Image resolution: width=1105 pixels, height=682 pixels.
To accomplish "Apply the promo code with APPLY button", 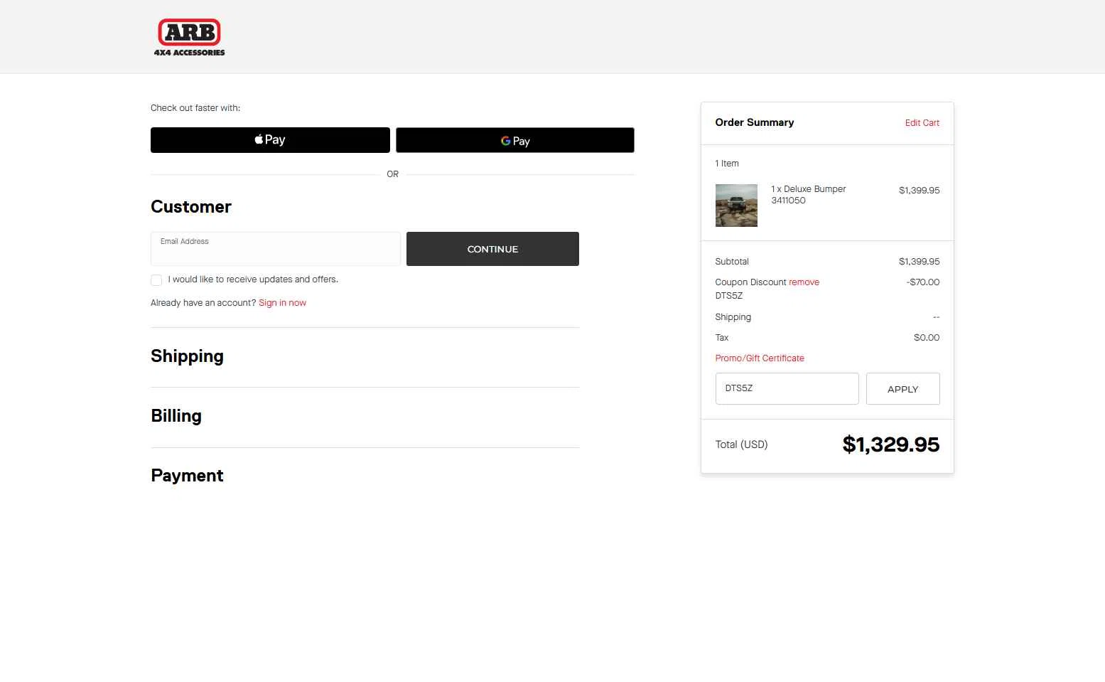I will pos(902,388).
